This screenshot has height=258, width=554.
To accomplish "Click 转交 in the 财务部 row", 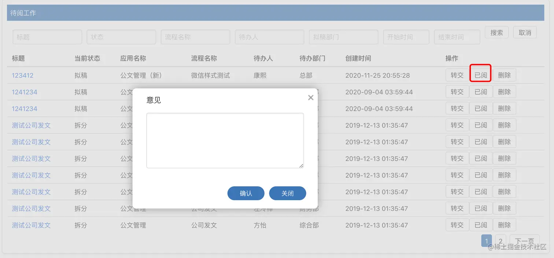I will 457,208.
